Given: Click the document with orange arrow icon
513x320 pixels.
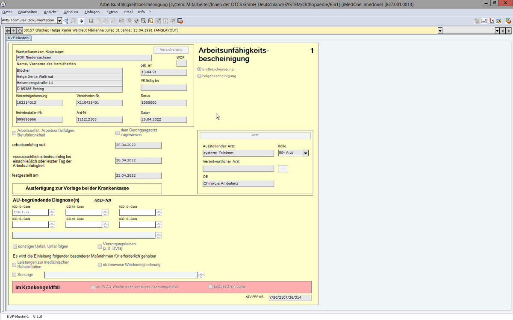Looking at the screenshot, I should coord(151,20).
